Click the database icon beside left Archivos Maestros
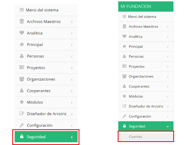Viewport: 195px width, 145px height. (x=22, y=21)
